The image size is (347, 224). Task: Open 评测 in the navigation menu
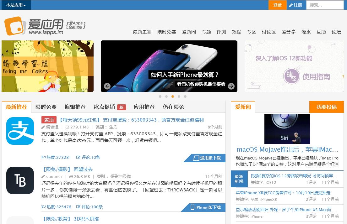coord(221,32)
